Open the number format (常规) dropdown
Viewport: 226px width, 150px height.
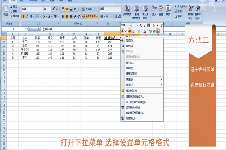[120, 9]
